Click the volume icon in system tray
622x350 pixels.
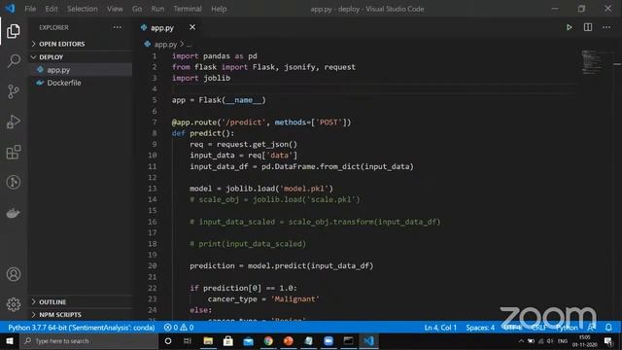(x=551, y=341)
